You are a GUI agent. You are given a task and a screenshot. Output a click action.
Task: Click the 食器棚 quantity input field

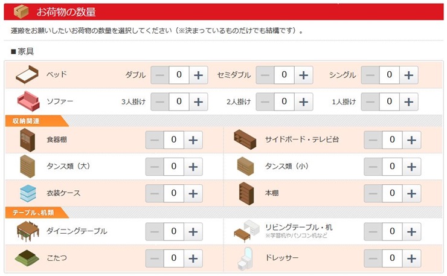coord(174,140)
